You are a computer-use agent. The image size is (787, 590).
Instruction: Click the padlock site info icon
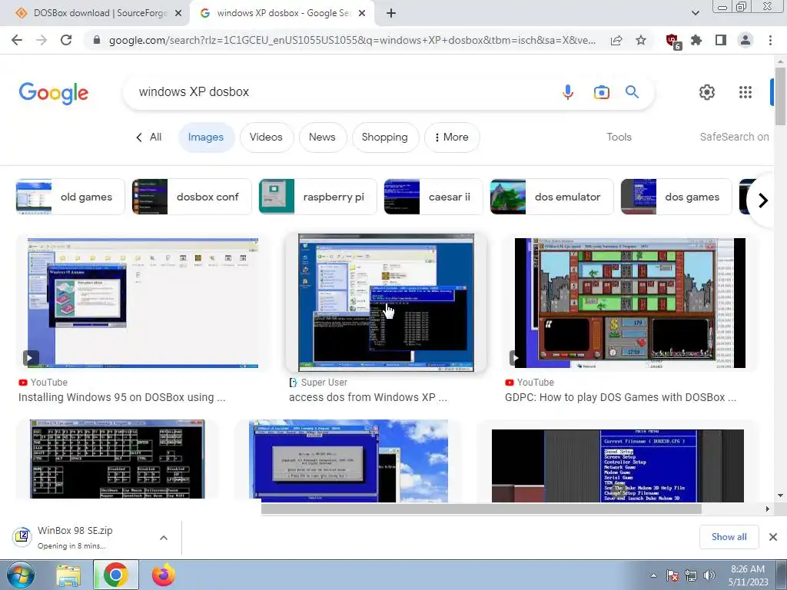click(x=97, y=40)
